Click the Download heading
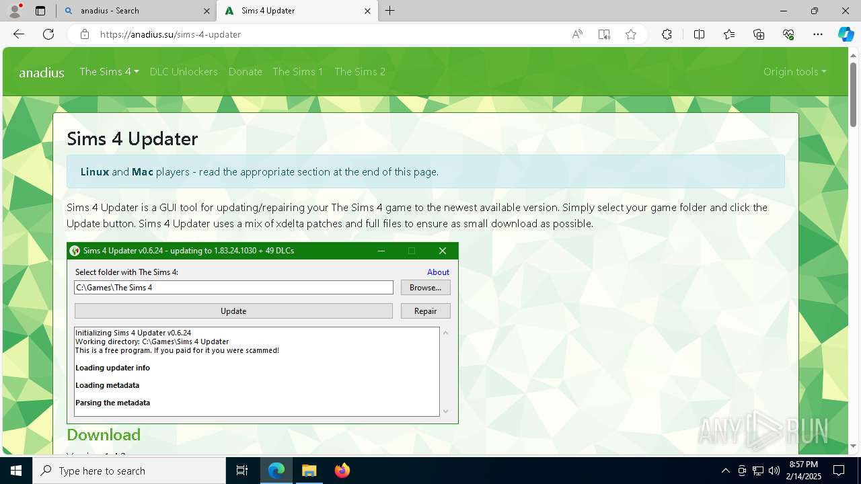861x484 pixels. click(x=104, y=435)
